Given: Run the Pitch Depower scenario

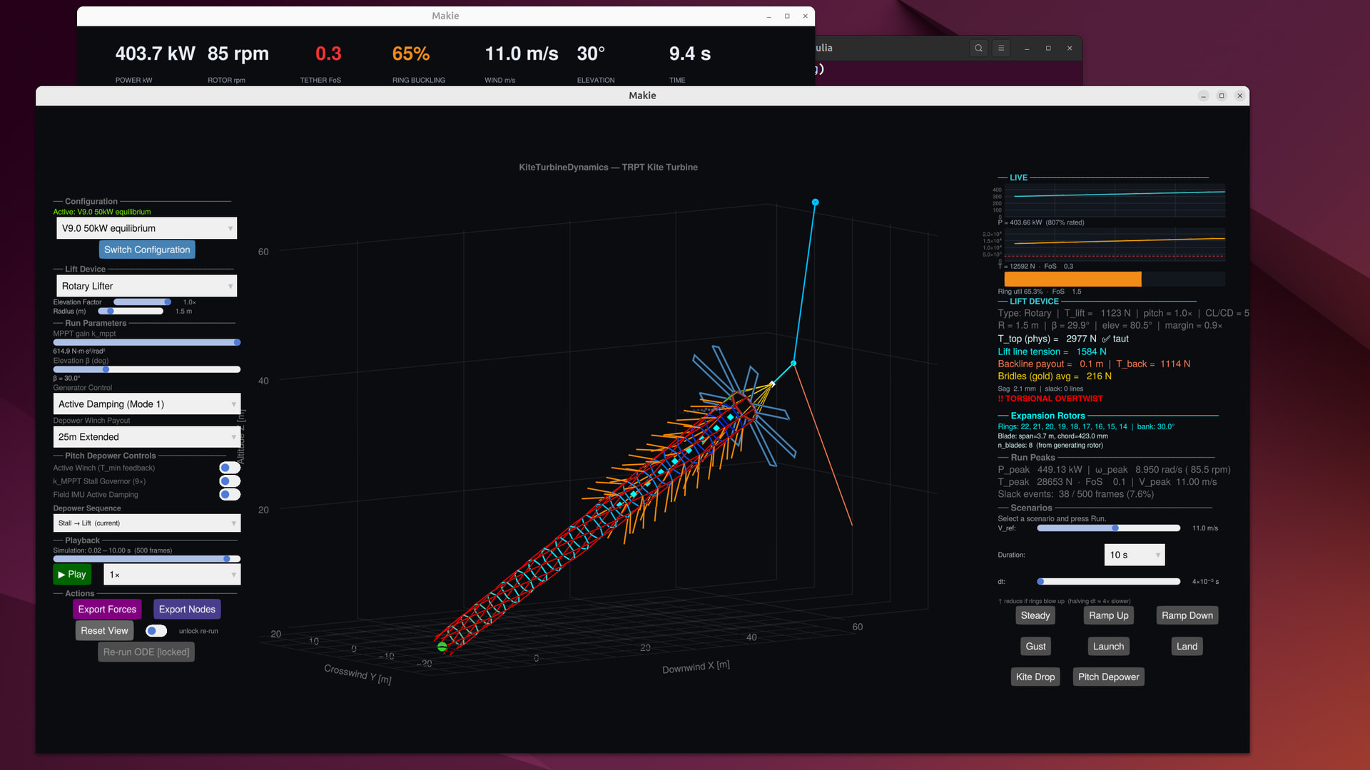Looking at the screenshot, I should (1109, 677).
